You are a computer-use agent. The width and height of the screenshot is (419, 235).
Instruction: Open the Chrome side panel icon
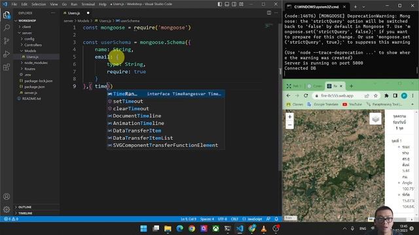click(x=395, y=96)
